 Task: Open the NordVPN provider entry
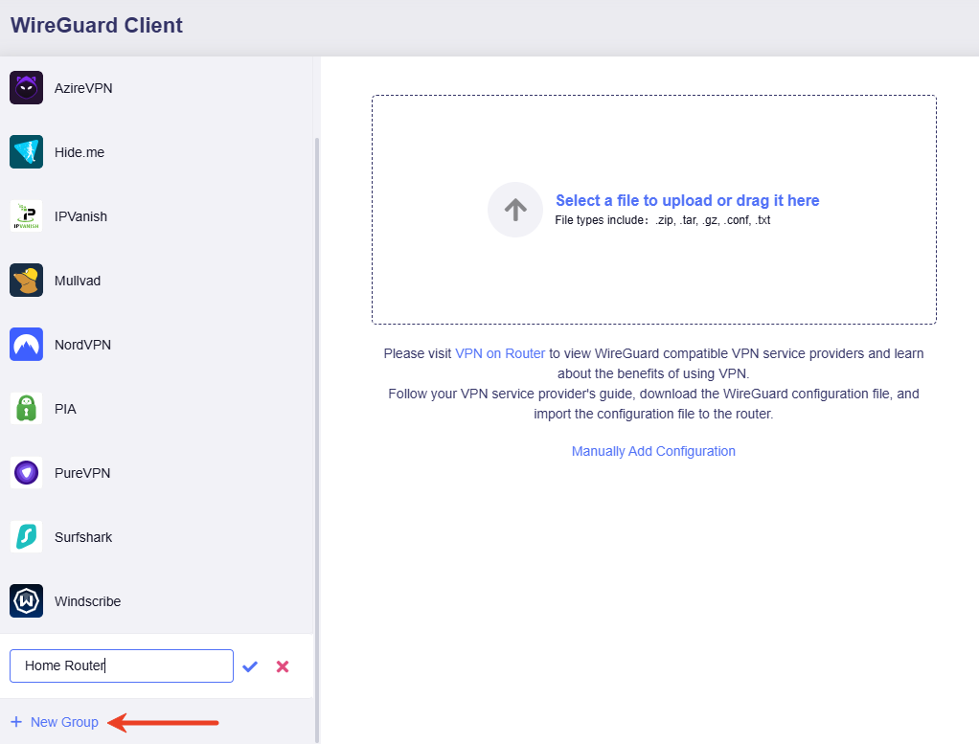pyautogui.click(x=26, y=344)
